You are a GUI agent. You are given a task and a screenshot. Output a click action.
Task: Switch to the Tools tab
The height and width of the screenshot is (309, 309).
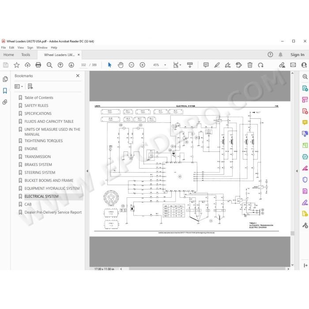26,55
